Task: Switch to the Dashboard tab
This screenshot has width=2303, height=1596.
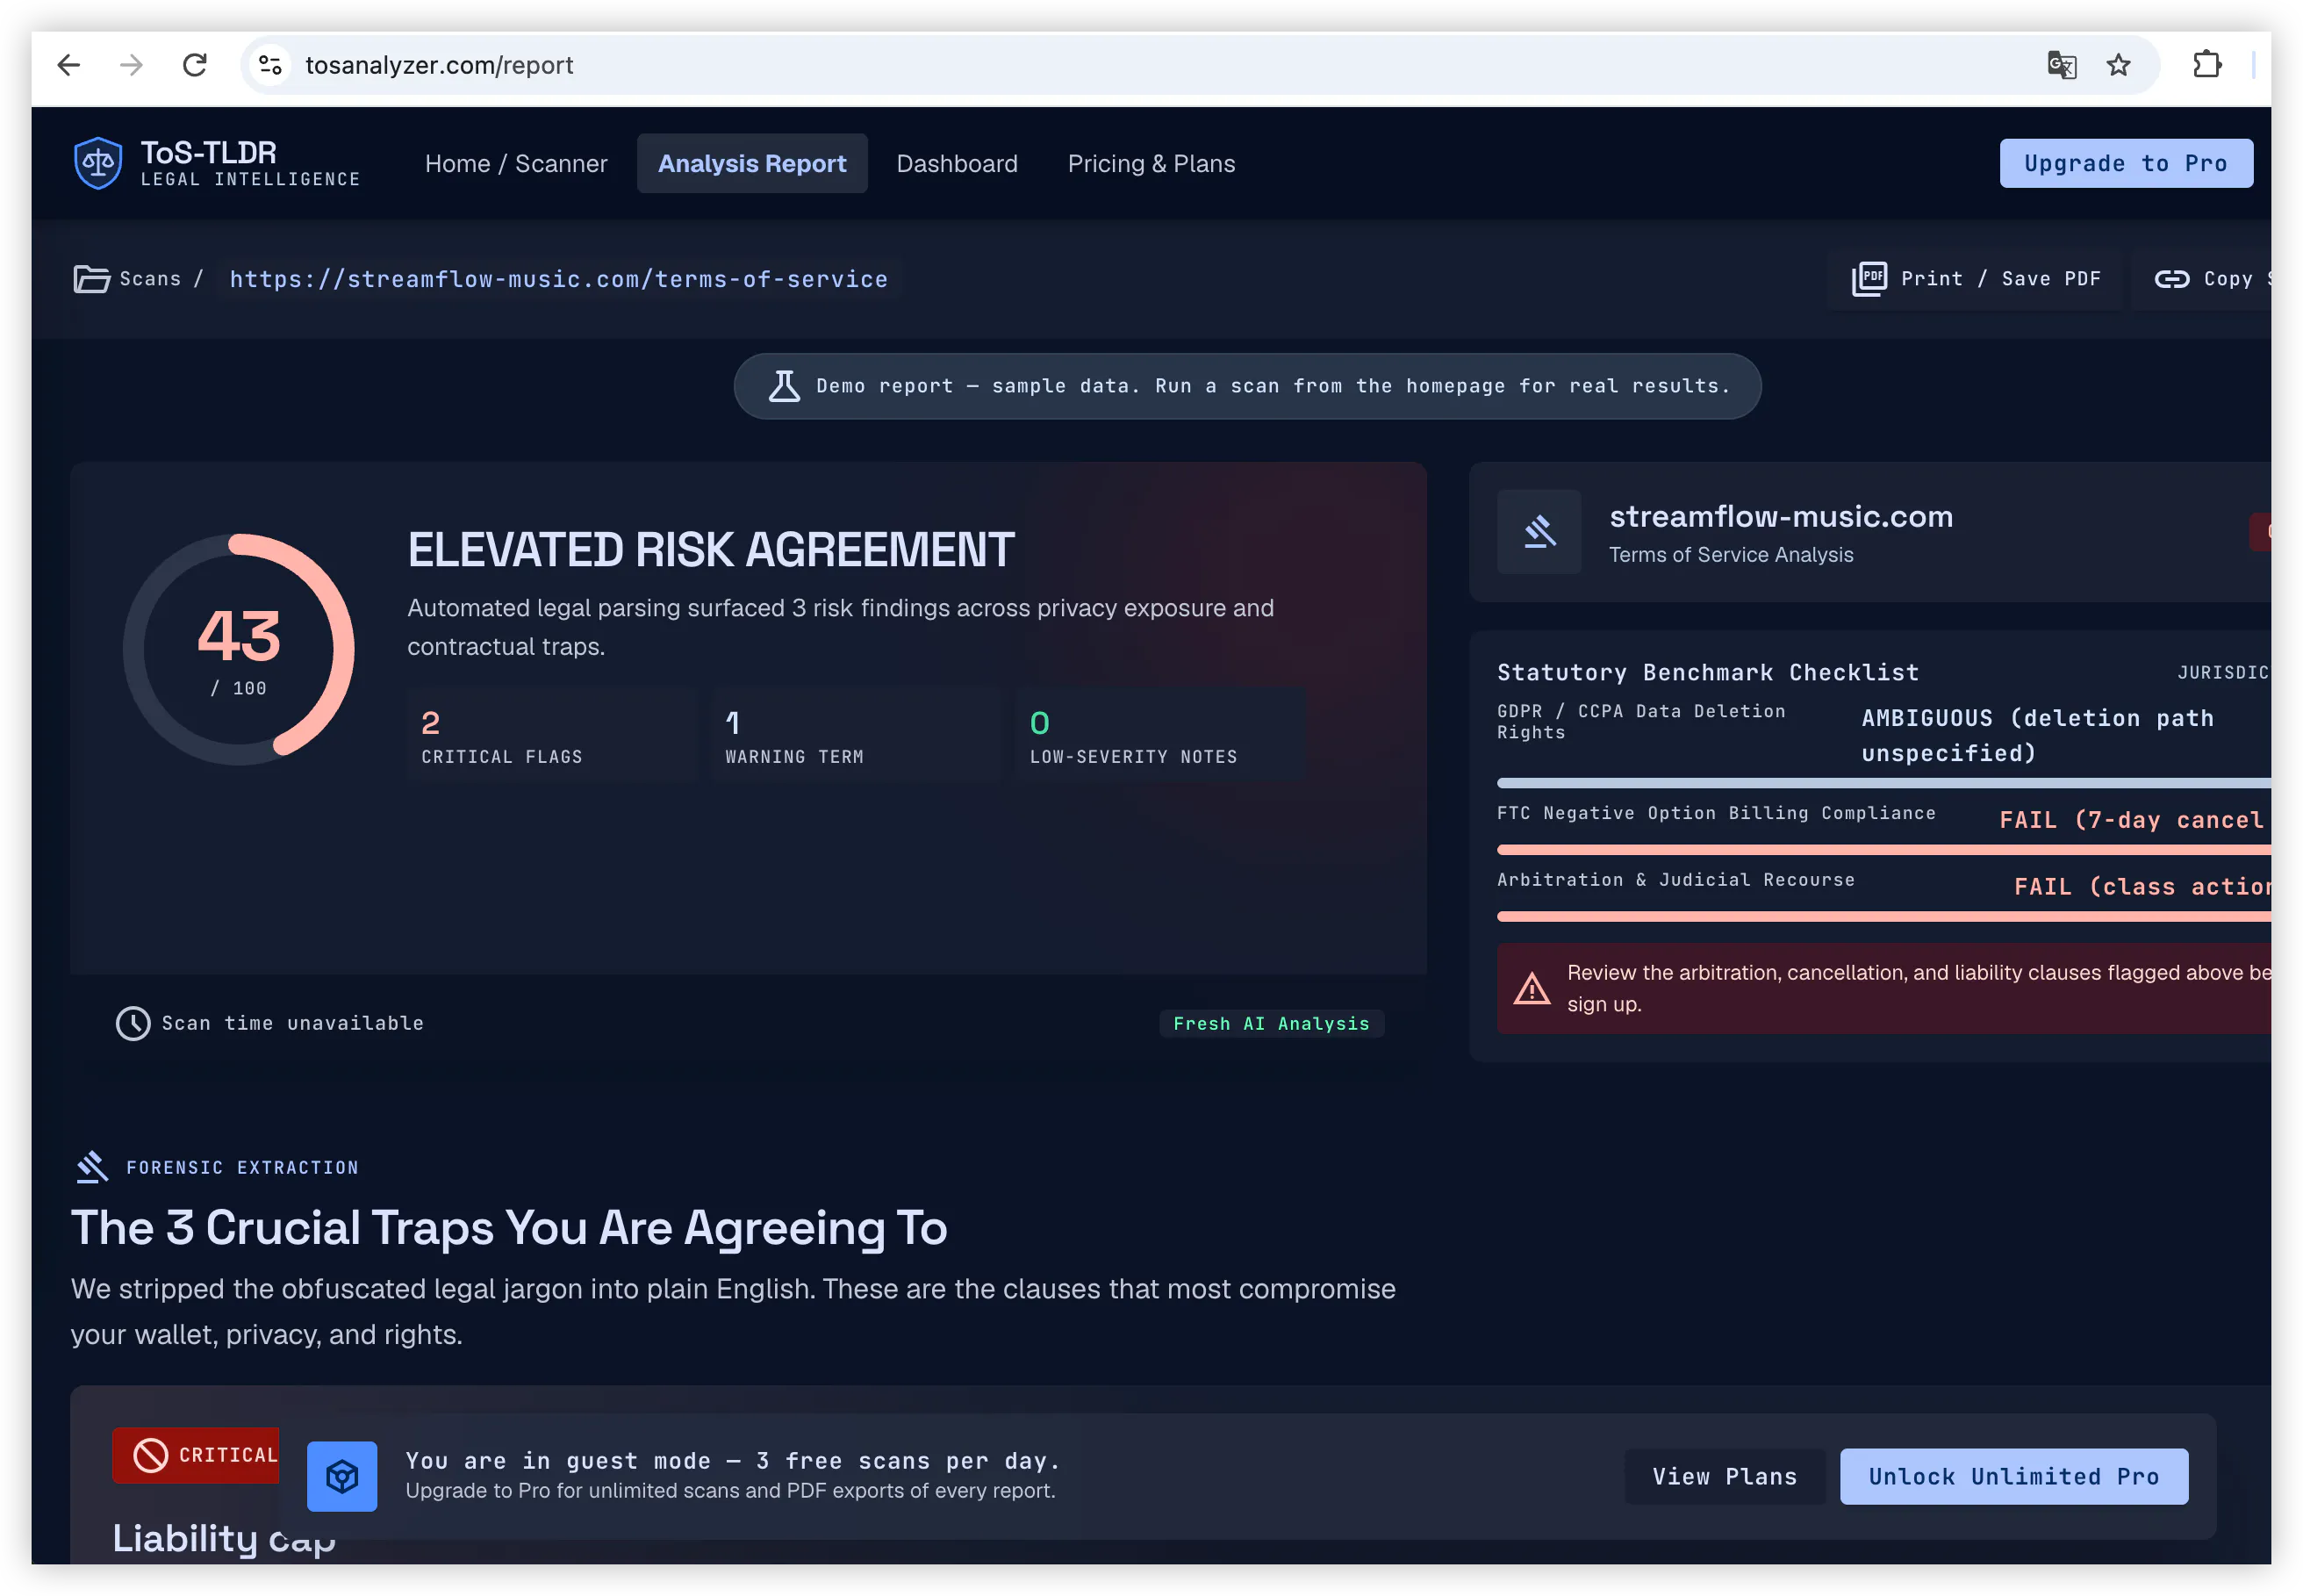Action: pyautogui.click(x=957, y=163)
